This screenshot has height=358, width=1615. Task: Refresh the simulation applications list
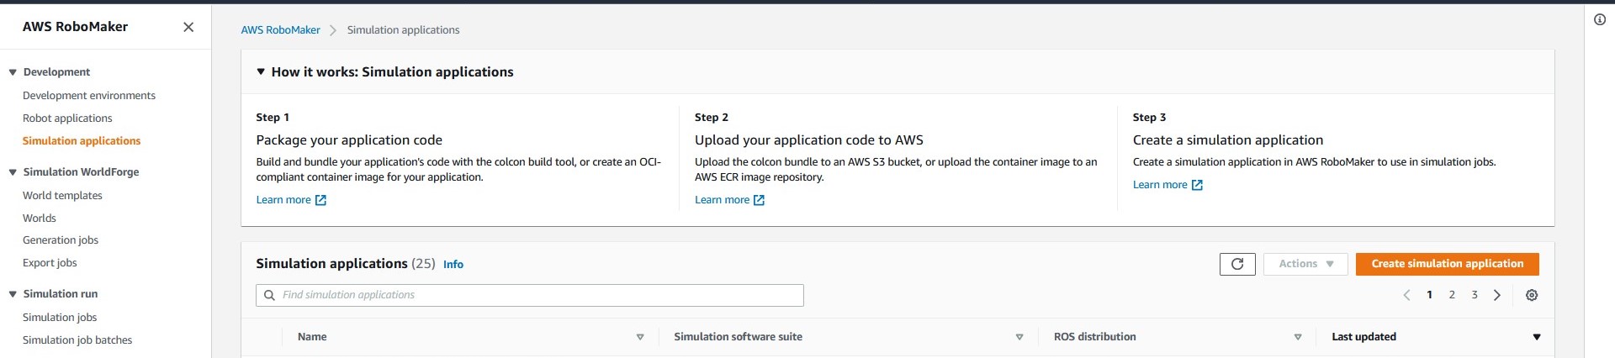[x=1237, y=264]
